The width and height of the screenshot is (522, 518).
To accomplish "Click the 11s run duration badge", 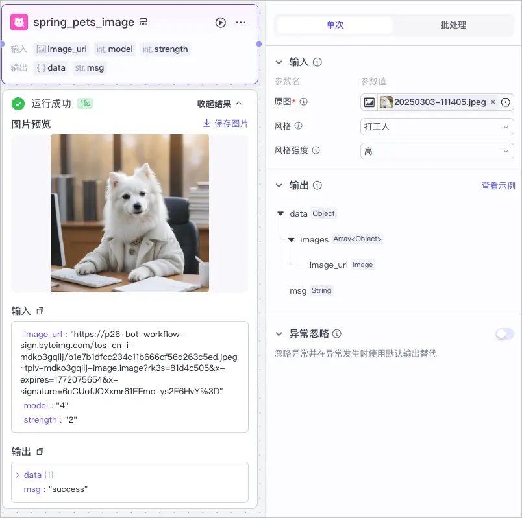I will [85, 103].
